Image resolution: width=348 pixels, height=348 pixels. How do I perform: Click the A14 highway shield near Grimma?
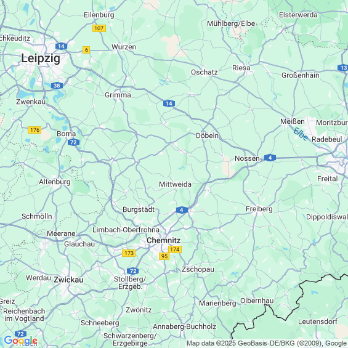point(169,103)
